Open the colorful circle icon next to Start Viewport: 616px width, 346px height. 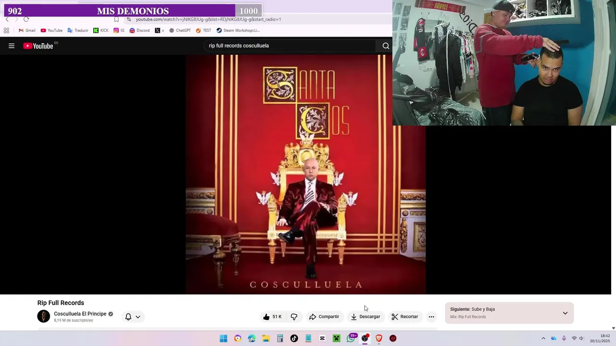coord(237,338)
